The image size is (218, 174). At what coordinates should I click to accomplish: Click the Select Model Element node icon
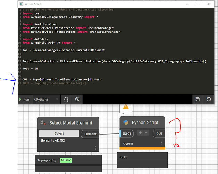pos(43,122)
